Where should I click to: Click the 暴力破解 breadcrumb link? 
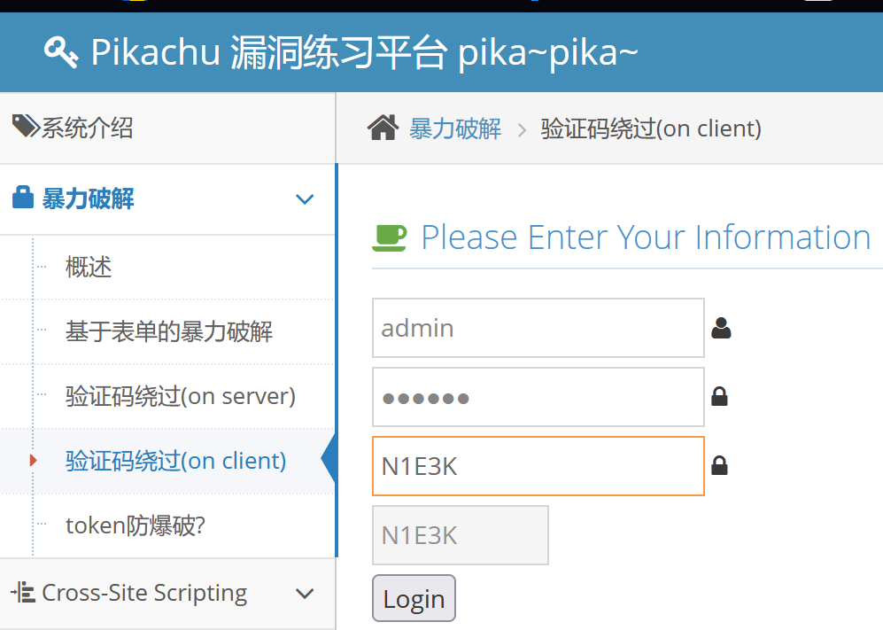pos(455,129)
